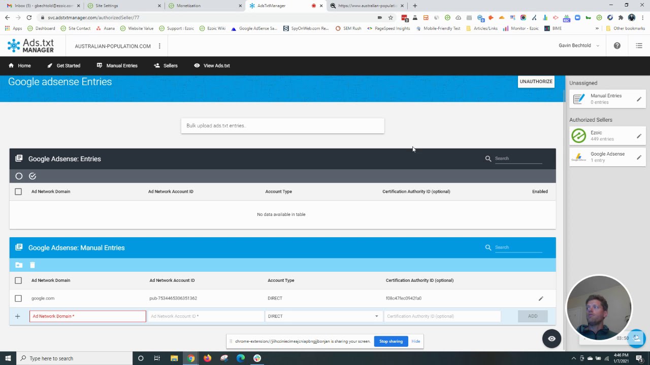Viewport: 650px width, 365px height.
Task: Edit the Ezoic seller with its pencil icon
Action: (639, 136)
